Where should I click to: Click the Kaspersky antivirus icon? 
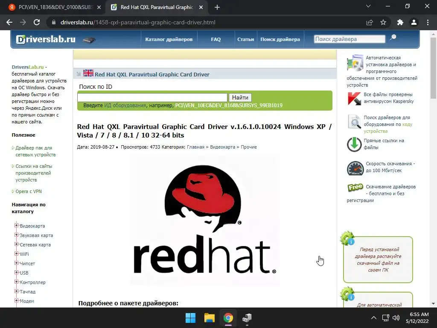point(354,99)
